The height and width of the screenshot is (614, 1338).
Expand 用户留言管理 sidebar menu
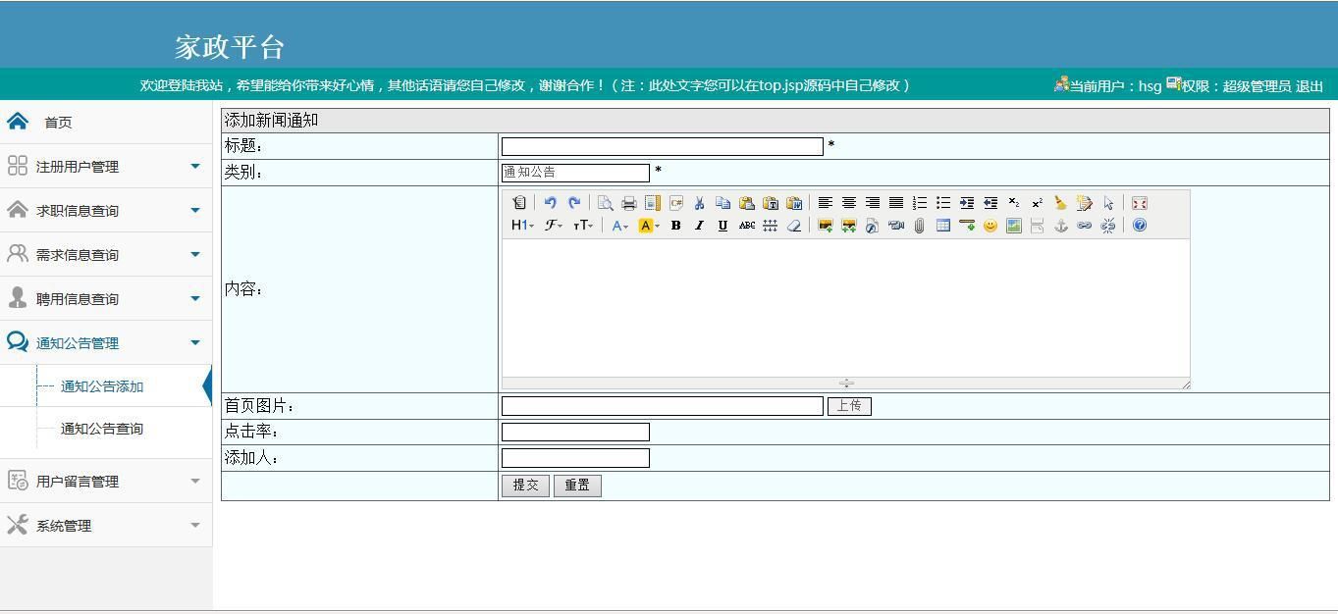pyautogui.click(x=106, y=482)
